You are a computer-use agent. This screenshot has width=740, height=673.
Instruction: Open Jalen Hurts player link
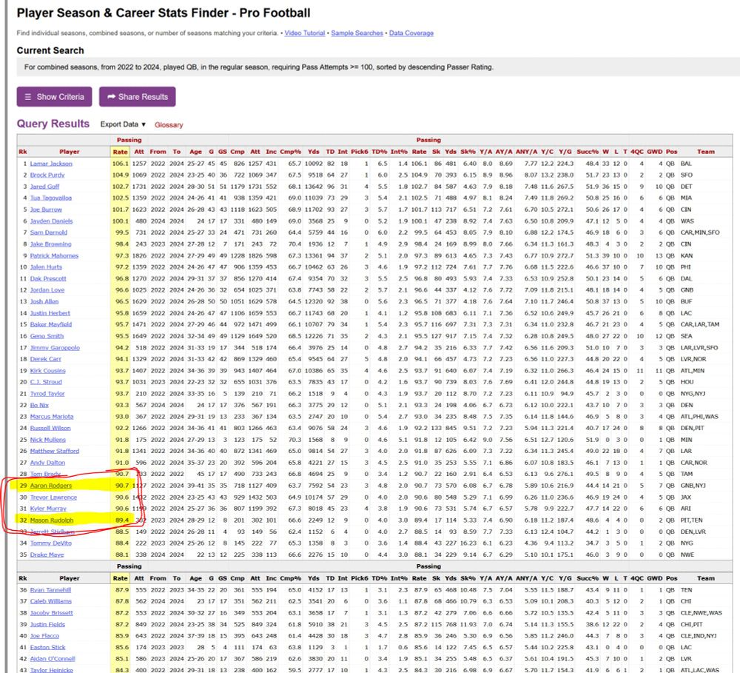click(46, 267)
